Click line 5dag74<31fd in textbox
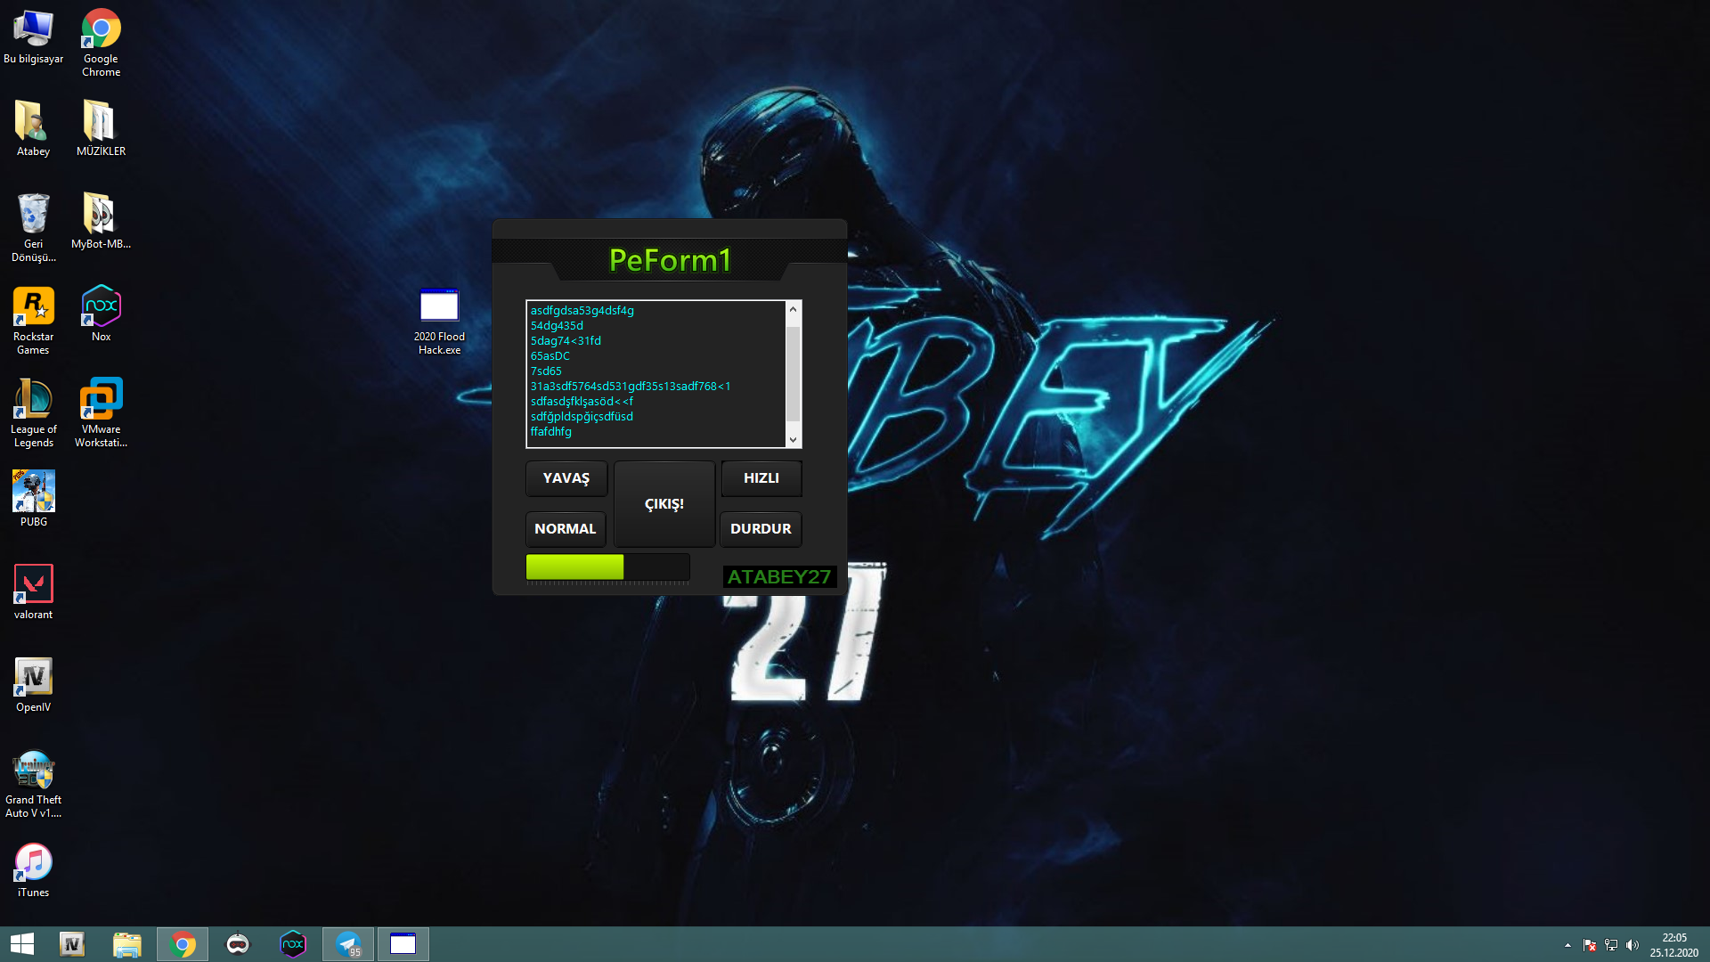This screenshot has height=962, width=1710. (566, 341)
